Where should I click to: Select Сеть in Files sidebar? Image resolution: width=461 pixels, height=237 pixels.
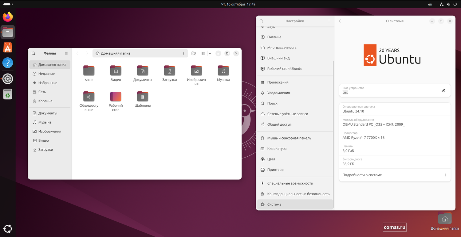point(50,92)
